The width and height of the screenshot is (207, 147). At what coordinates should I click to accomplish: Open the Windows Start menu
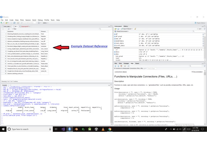[3, 129]
